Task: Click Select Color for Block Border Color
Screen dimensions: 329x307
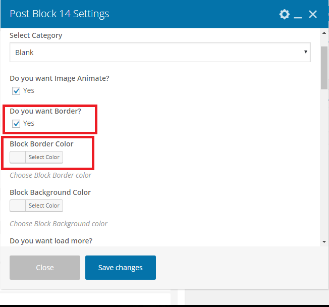Action: click(44, 158)
